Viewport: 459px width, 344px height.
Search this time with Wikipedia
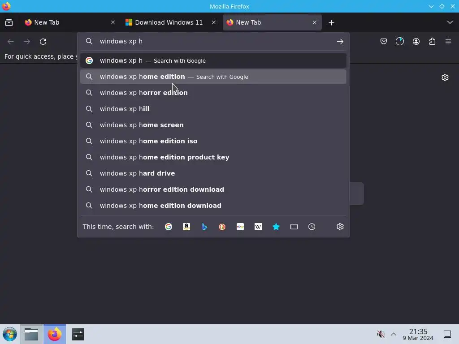(x=258, y=227)
